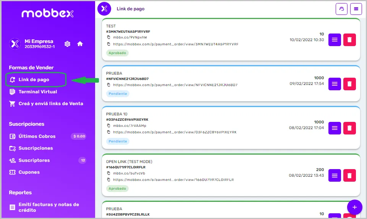Image resolution: width=367 pixels, height=219 pixels.
Task: Open Cupones in the sidebar
Action: click(x=24, y=172)
